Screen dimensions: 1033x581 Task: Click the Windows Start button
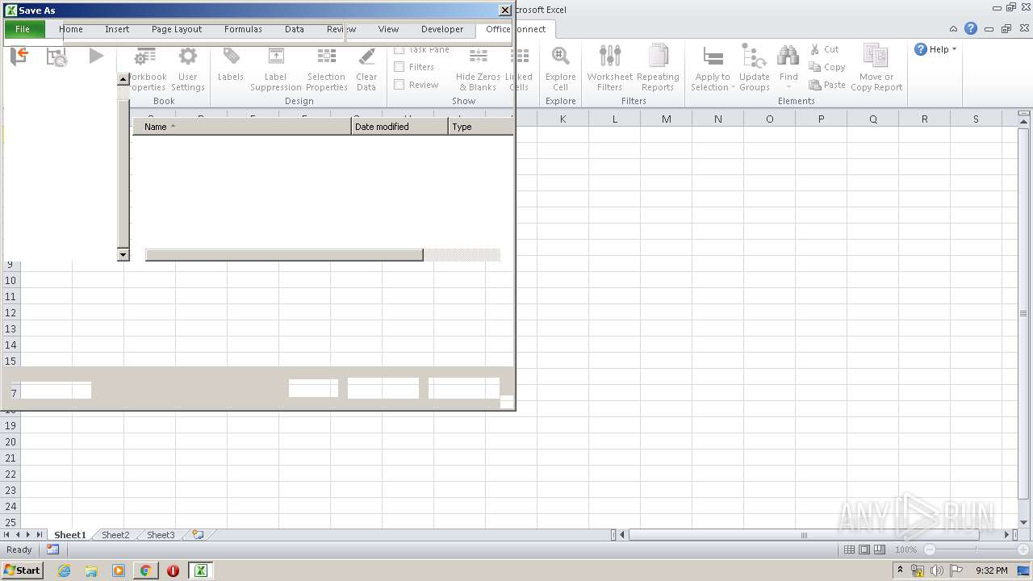[22, 571]
